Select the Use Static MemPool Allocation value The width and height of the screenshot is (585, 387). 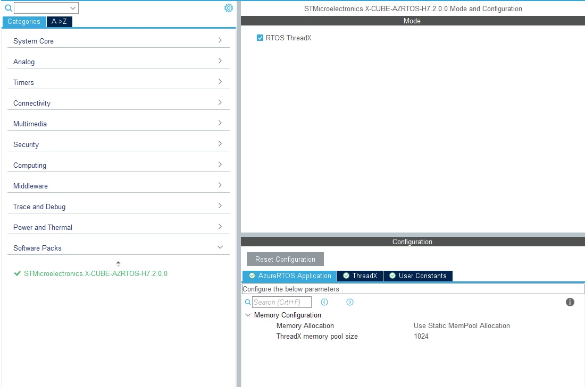[x=462, y=325]
